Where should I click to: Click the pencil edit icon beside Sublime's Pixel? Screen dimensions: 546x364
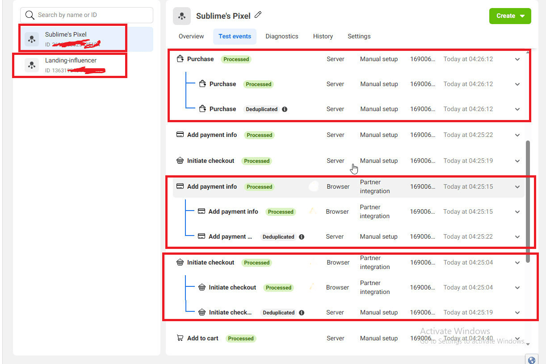pyautogui.click(x=258, y=15)
